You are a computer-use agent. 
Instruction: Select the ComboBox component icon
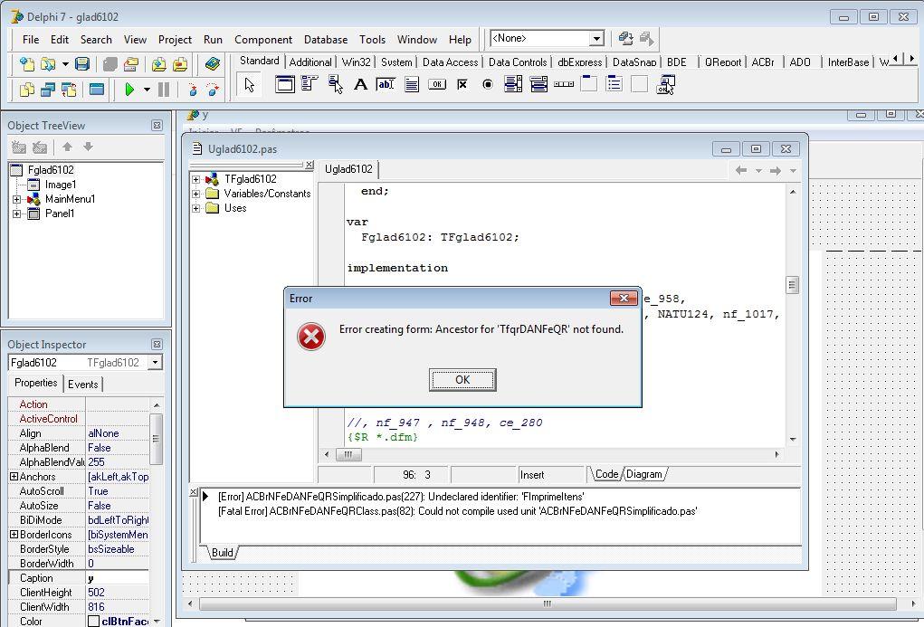(538, 84)
